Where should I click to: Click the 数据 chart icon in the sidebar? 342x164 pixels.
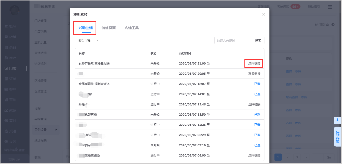[x=6, y=110]
